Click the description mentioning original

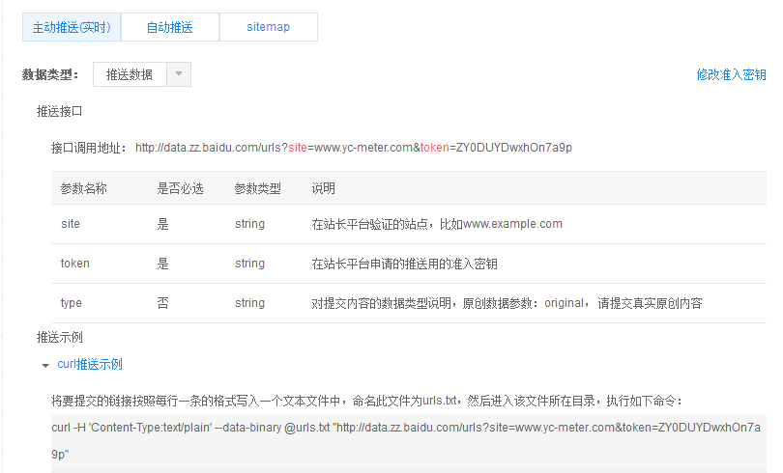[x=507, y=303]
